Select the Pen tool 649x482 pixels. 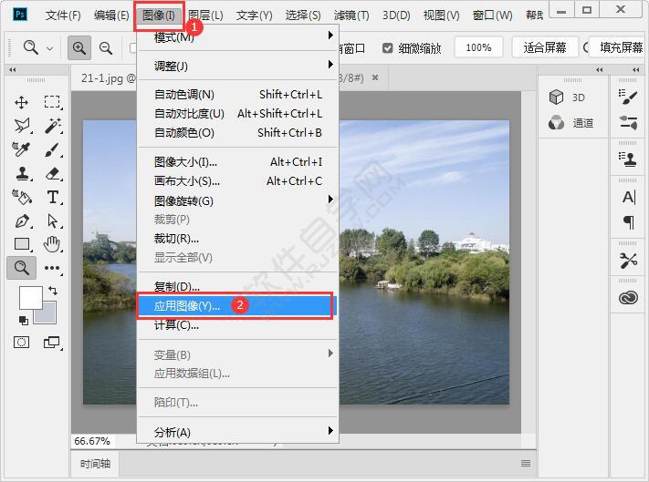tap(22, 221)
